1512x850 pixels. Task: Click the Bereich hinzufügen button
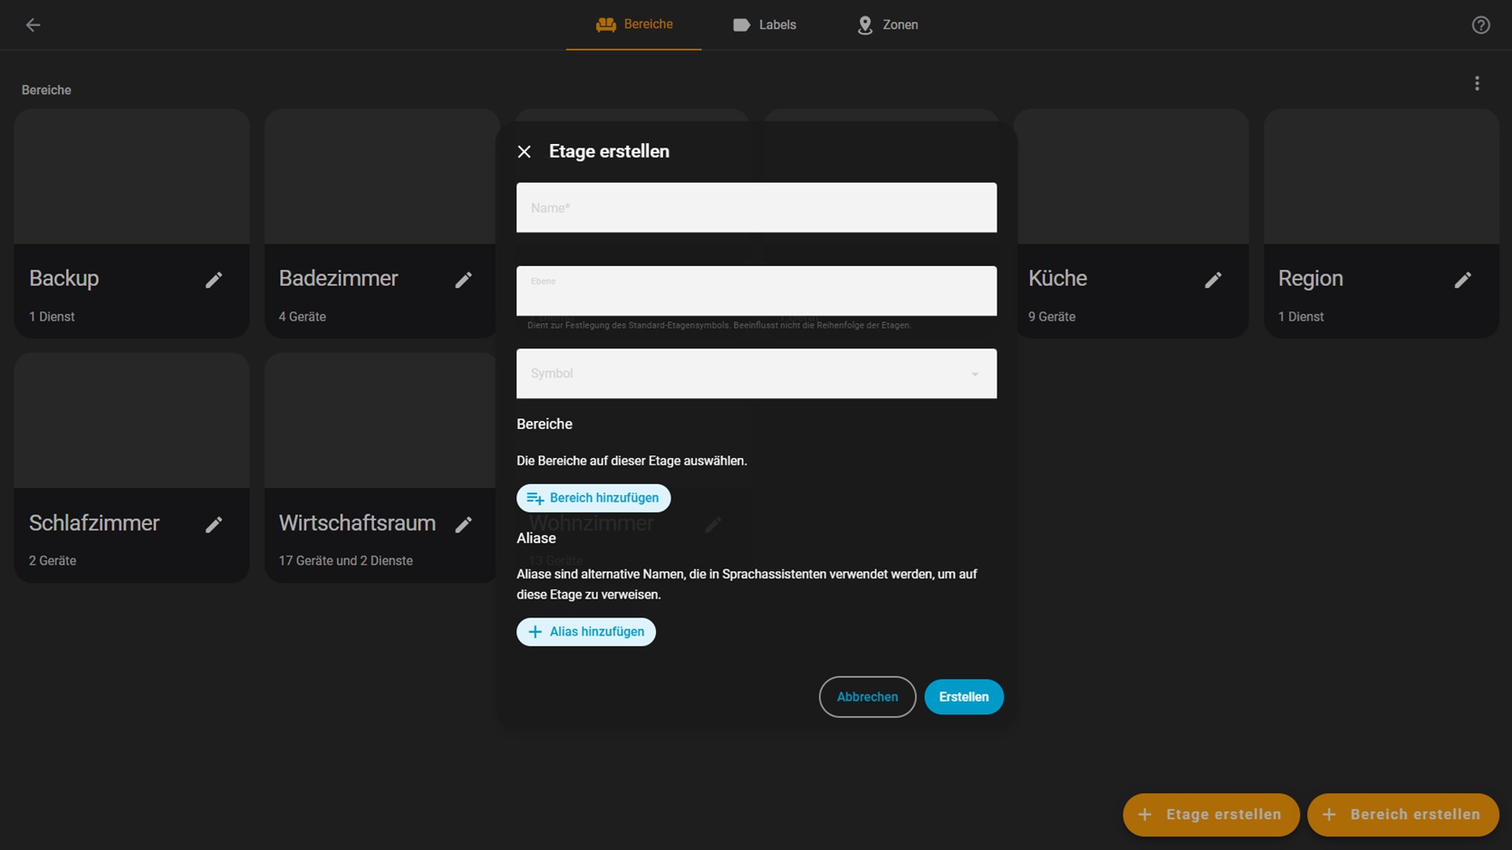coord(593,498)
